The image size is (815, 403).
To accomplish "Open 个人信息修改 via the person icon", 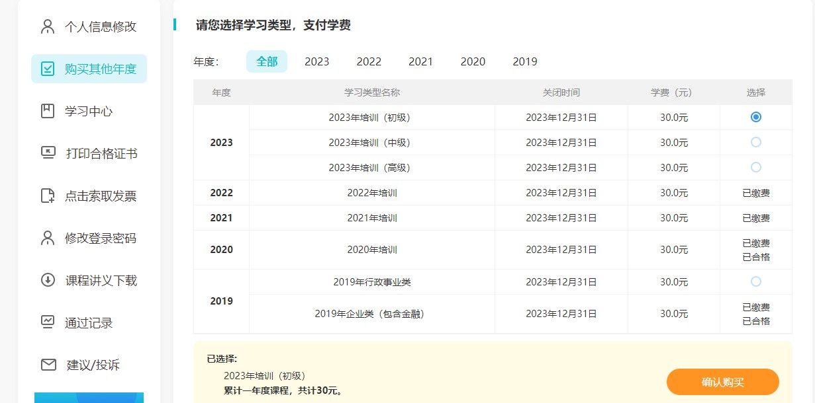I will (x=46, y=26).
